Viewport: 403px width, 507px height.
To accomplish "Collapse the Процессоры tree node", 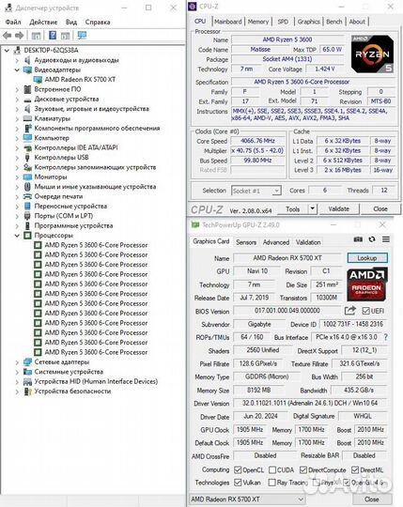I will 17,236.
